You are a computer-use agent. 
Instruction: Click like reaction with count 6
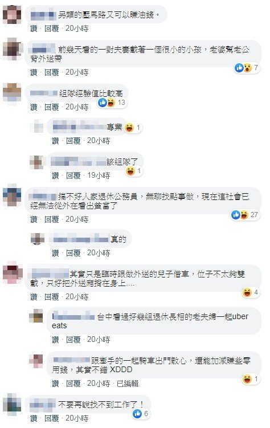pos(141,414)
